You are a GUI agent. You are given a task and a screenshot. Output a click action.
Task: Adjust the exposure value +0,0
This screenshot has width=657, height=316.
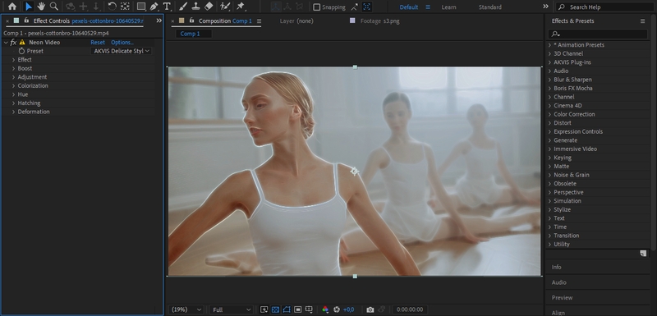pos(348,309)
